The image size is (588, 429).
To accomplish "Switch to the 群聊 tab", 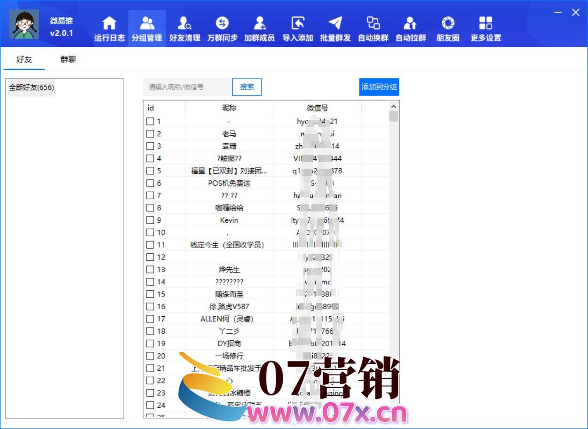I will [68, 60].
